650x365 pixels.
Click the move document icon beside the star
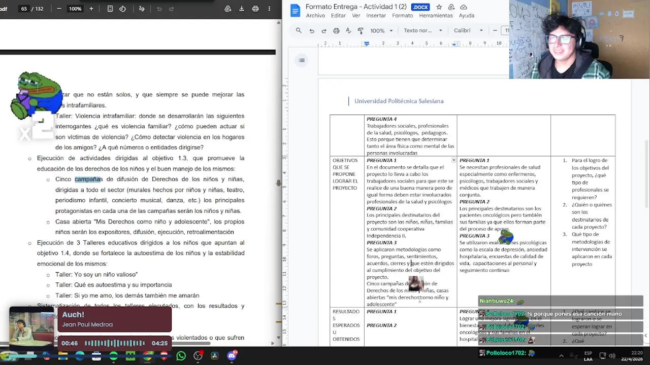pyautogui.click(x=451, y=7)
